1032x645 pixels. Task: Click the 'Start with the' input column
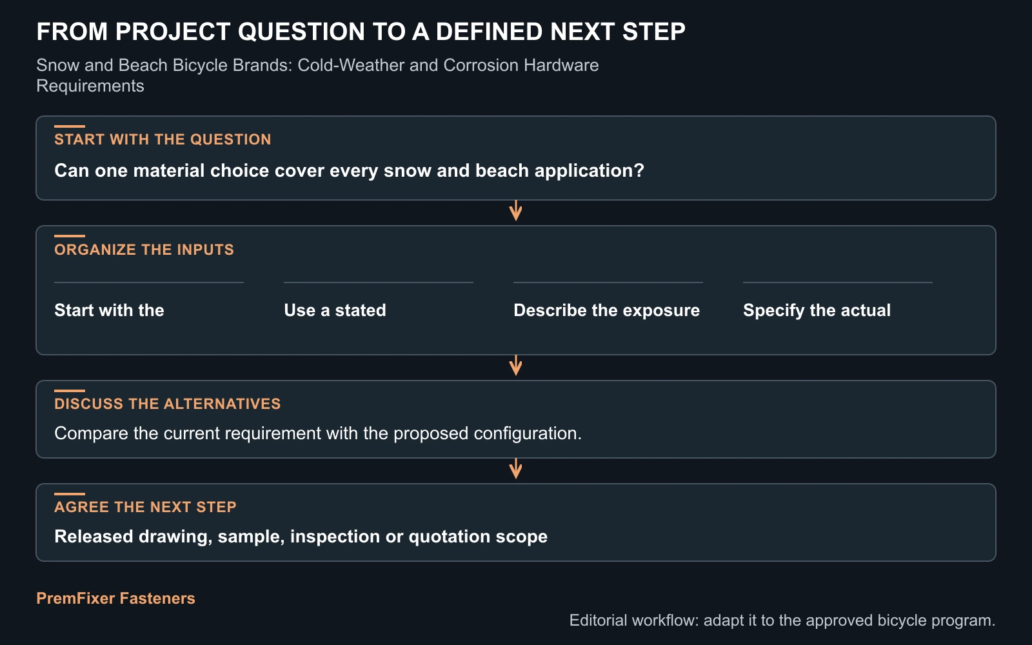(109, 310)
